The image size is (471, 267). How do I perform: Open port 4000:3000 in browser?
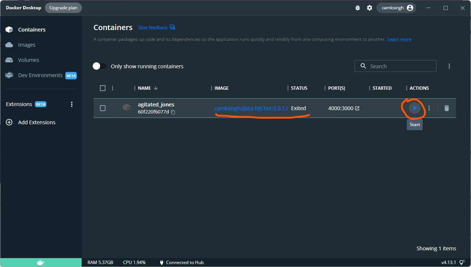357,108
